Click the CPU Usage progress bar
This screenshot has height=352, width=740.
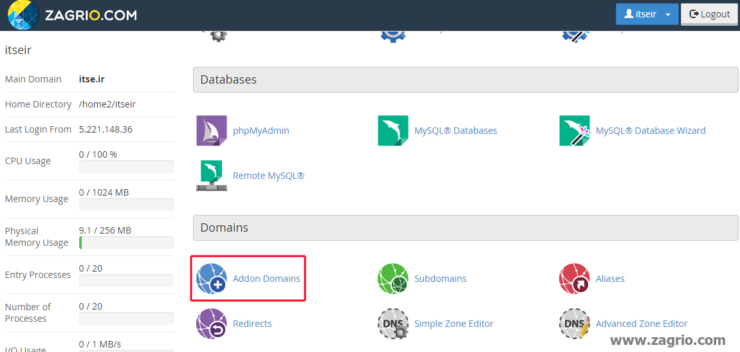[127, 167]
